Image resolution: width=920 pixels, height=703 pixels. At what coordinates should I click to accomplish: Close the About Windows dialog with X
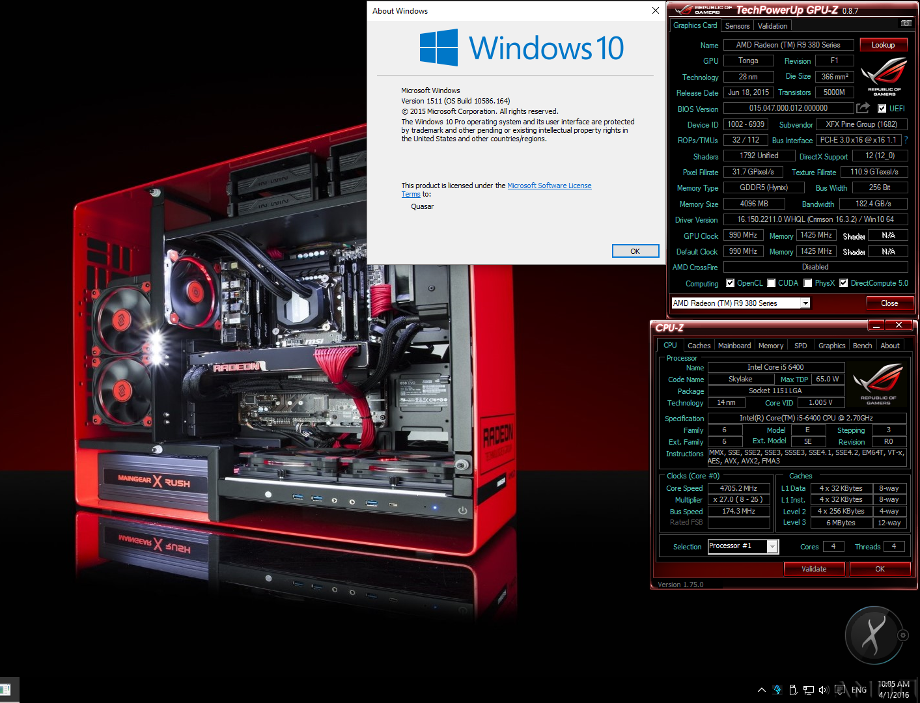pyautogui.click(x=655, y=10)
